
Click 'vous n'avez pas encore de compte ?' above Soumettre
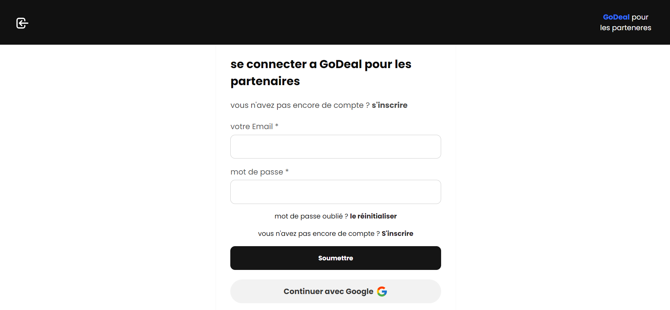319,233
